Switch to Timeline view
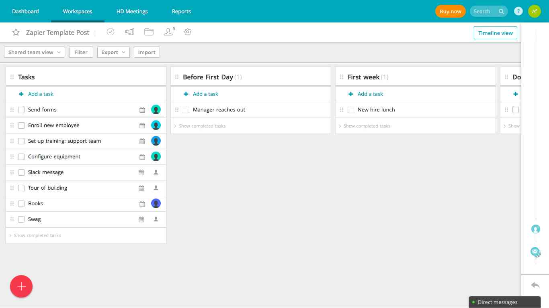The image size is (549, 308). [x=496, y=33]
